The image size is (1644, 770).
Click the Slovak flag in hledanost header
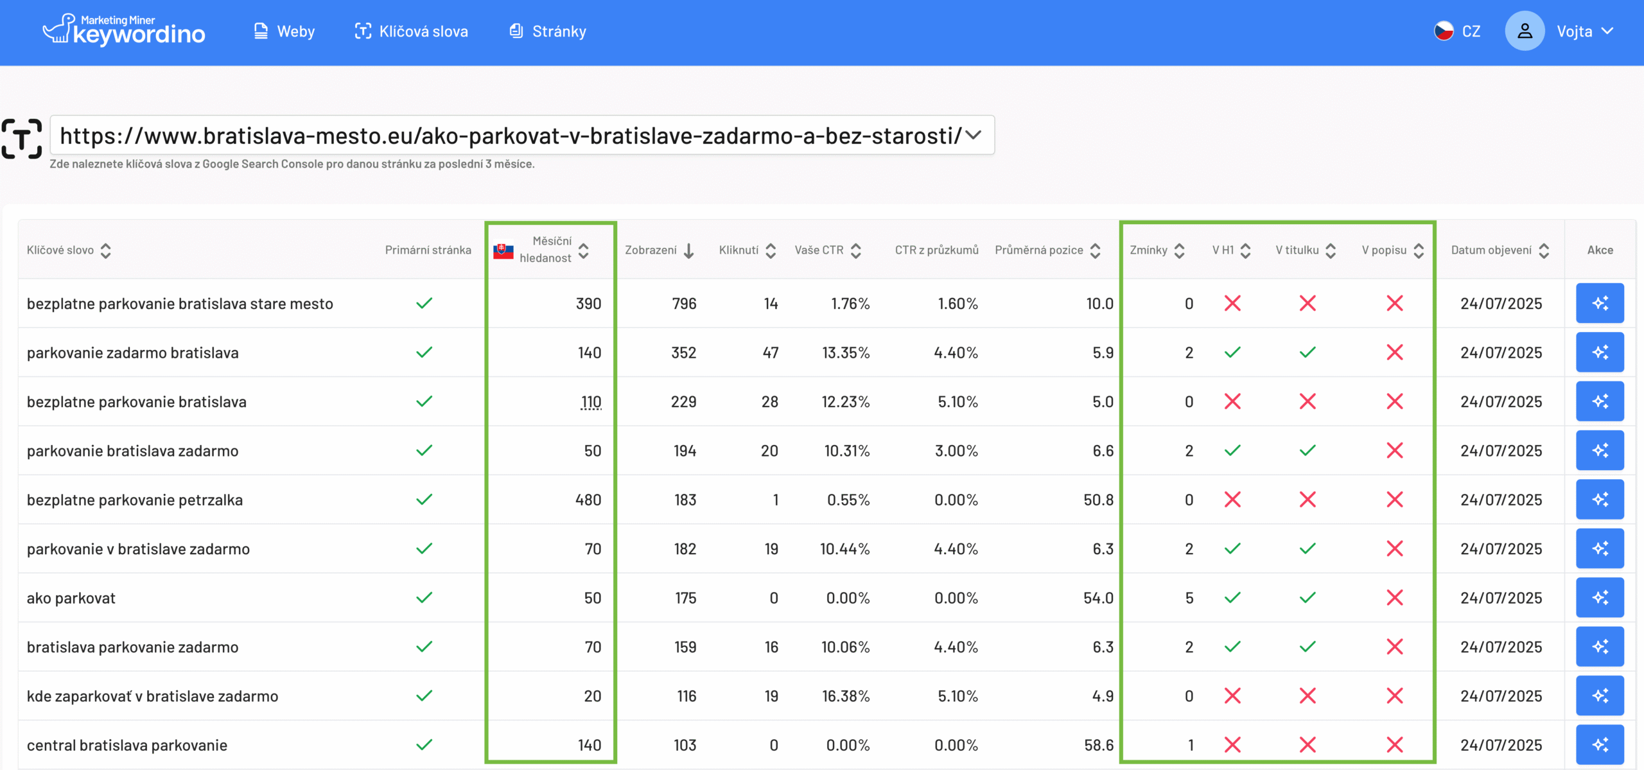(x=503, y=250)
